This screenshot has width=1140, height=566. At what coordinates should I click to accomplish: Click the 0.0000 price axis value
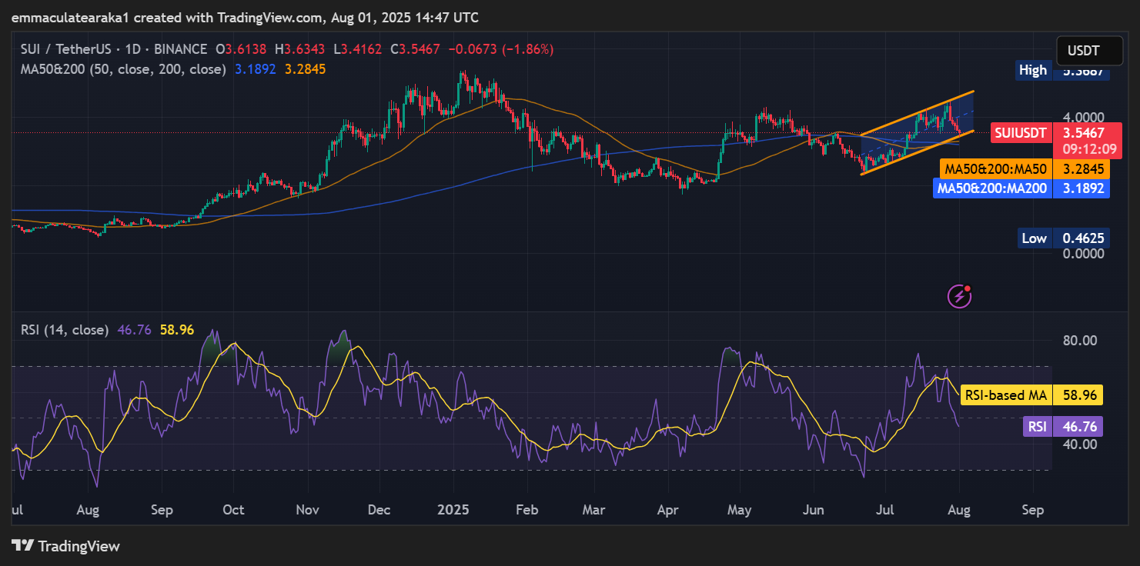tap(1084, 254)
